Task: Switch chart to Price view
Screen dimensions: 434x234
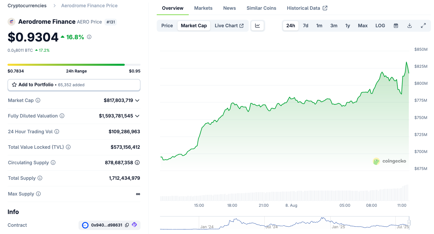Action: pos(167,25)
